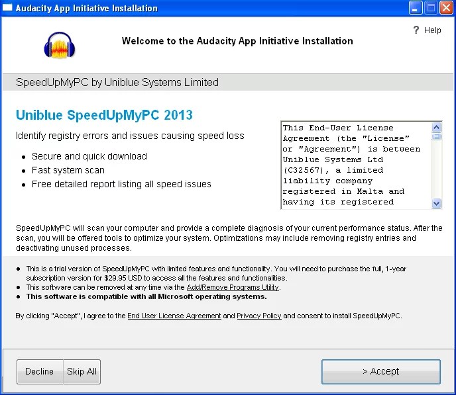Click the Uniblue SpeedUpMyPC 2013 heading
Viewport: 456px width, 395px height.
click(104, 115)
